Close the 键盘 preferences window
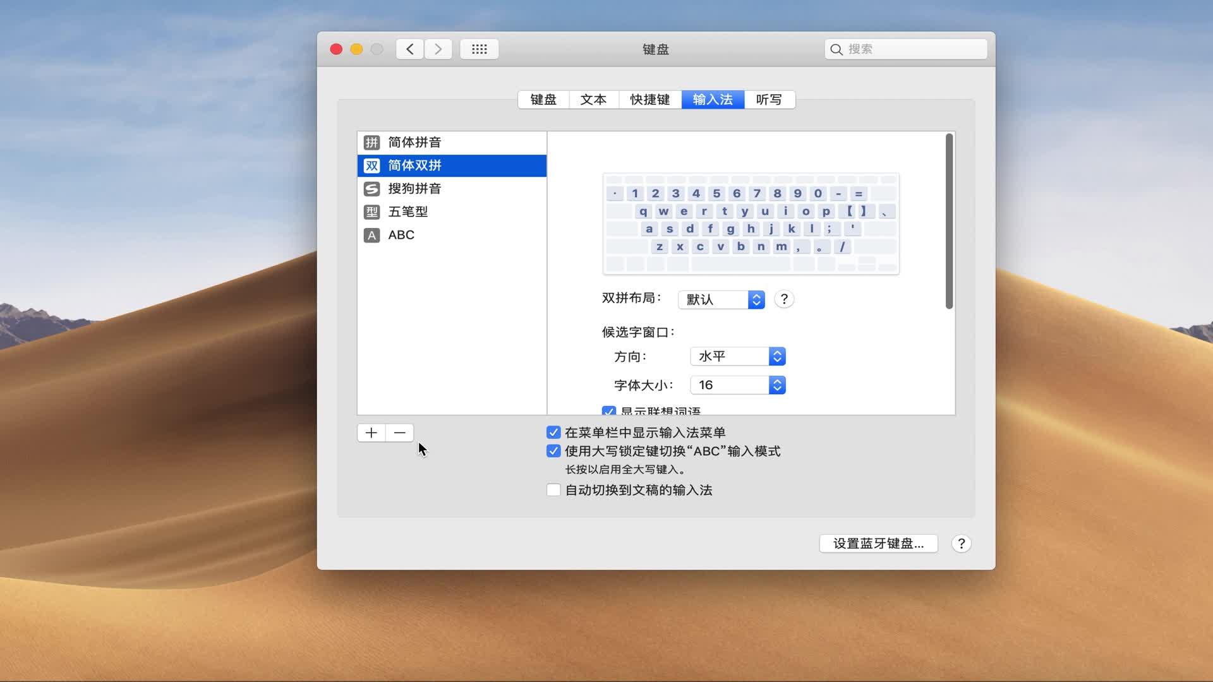The height and width of the screenshot is (682, 1213). (x=336, y=49)
